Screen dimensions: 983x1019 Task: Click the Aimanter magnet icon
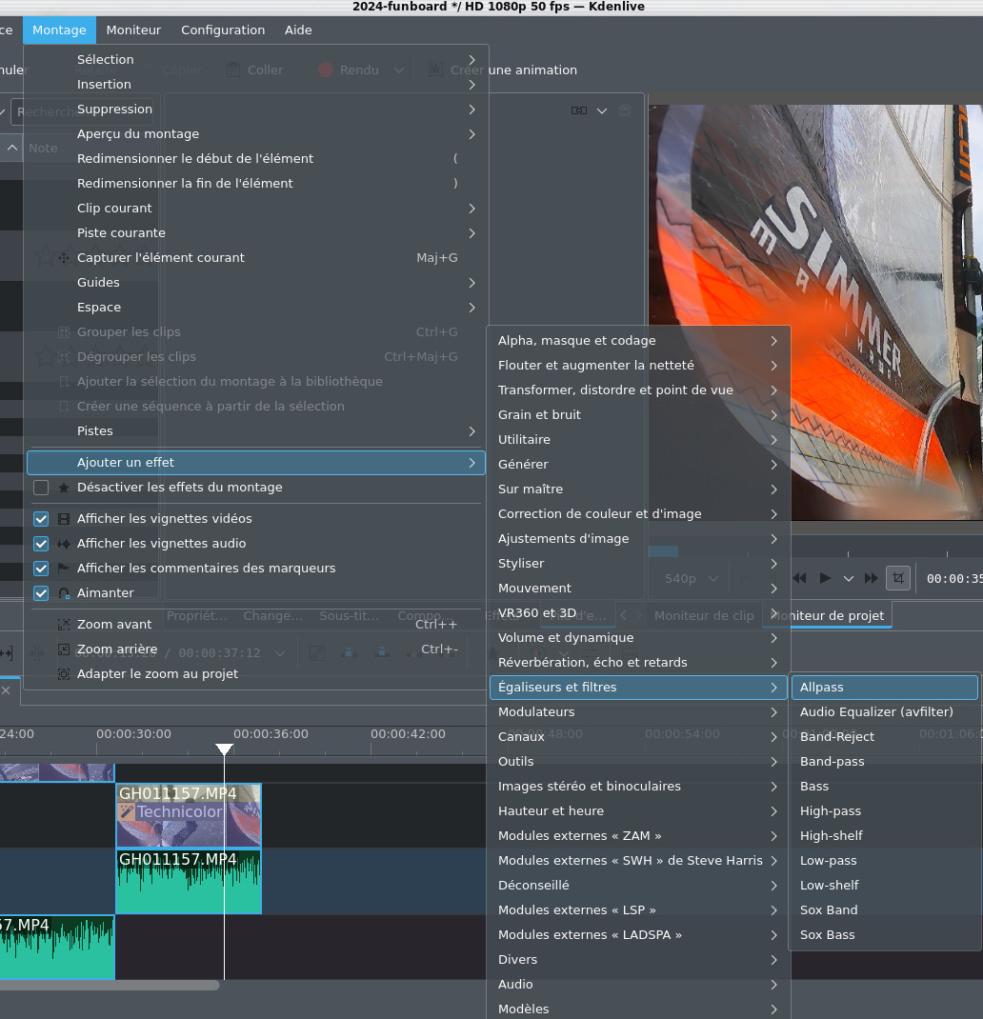click(64, 593)
